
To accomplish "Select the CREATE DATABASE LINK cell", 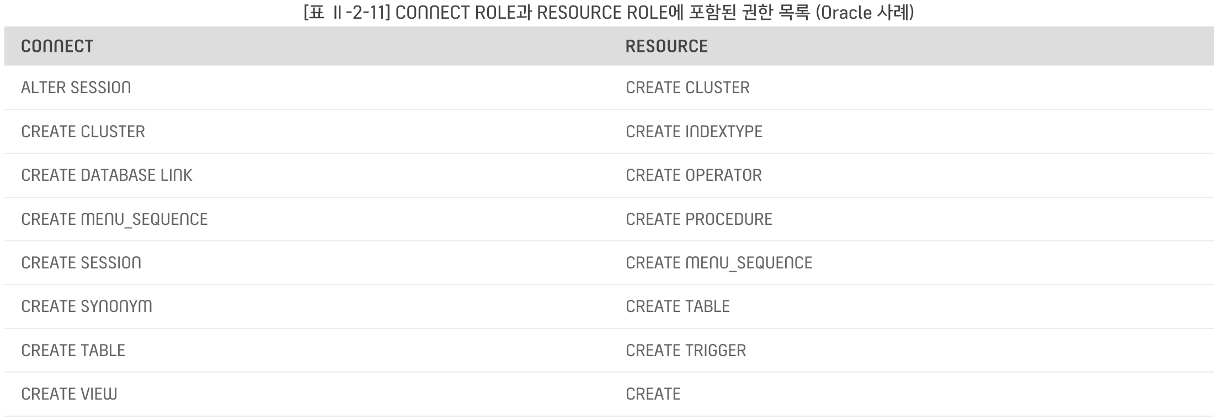I will click(106, 175).
